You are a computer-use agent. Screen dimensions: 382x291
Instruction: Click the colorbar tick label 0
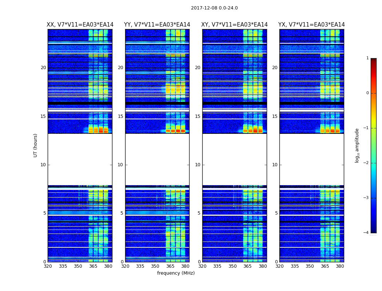pyautogui.click(x=367, y=93)
